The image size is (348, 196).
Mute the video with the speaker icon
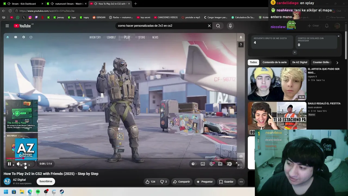coord(18,164)
